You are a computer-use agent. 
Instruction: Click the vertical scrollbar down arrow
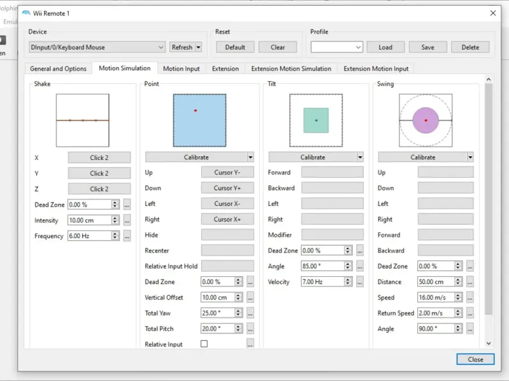coord(489,344)
